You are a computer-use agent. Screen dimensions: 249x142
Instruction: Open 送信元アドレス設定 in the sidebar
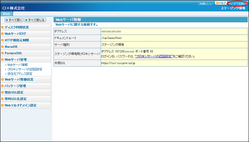coord(20,73)
